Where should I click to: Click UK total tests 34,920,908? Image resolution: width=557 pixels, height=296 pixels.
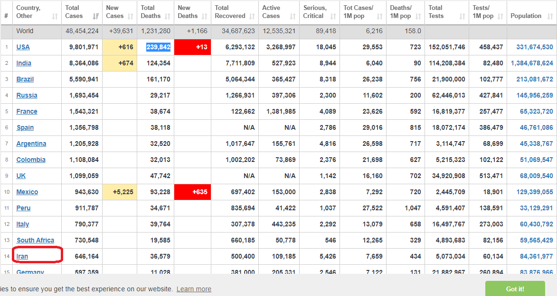[x=449, y=176]
